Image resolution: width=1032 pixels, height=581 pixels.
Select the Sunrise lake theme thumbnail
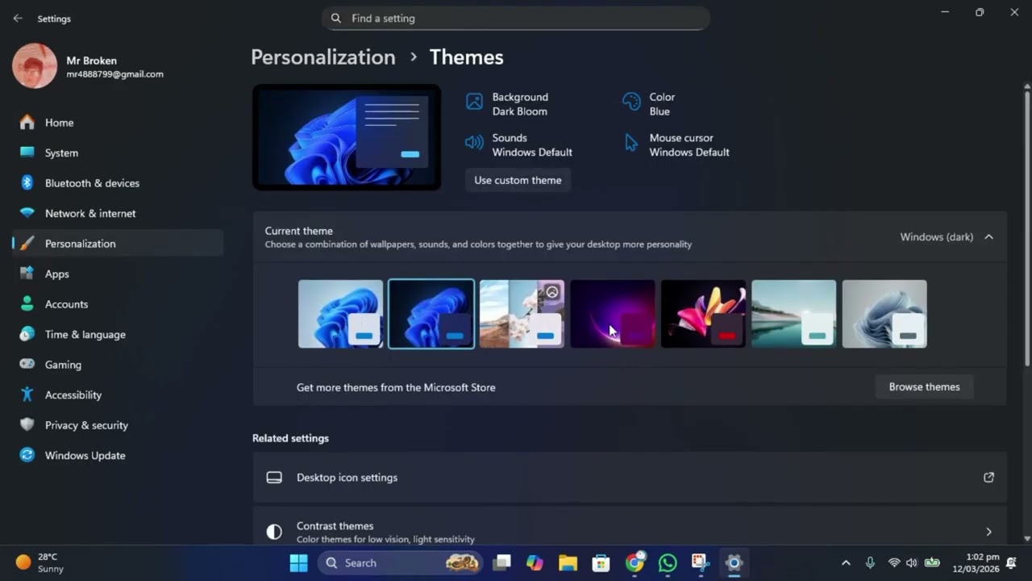794,314
